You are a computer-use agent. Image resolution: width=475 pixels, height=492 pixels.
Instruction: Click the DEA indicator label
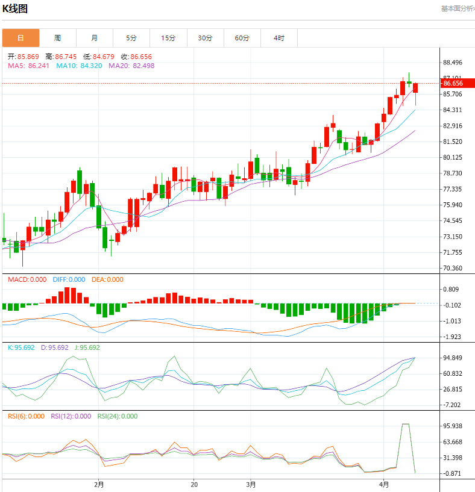pyautogui.click(x=107, y=279)
